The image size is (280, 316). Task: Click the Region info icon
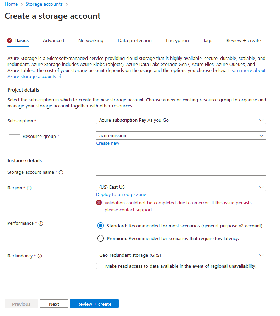tap(29, 188)
